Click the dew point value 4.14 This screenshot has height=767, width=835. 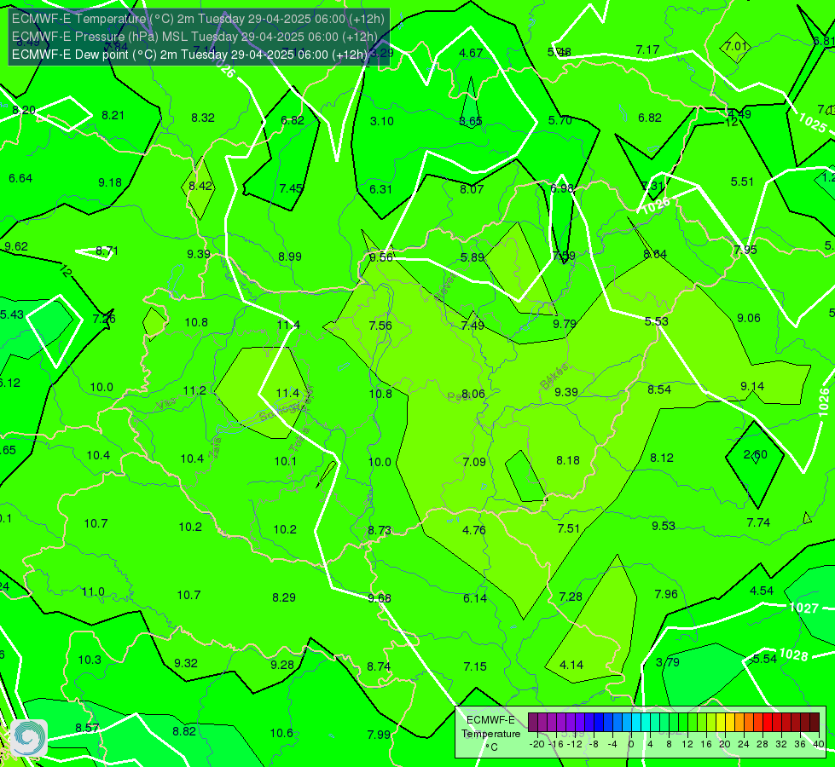[571, 665]
